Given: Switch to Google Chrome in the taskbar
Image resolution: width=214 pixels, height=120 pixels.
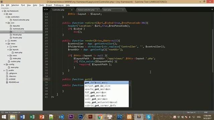Looking at the screenshot, I should pos(100,117).
